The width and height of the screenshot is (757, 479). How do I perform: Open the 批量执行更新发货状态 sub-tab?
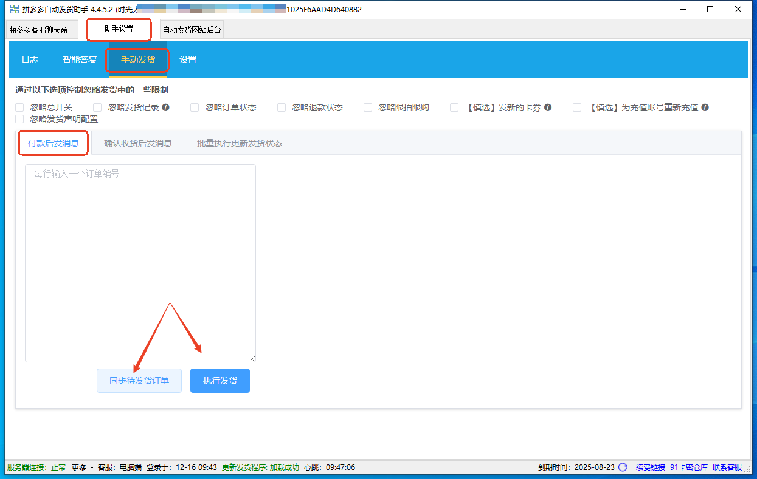(x=240, y=143)
